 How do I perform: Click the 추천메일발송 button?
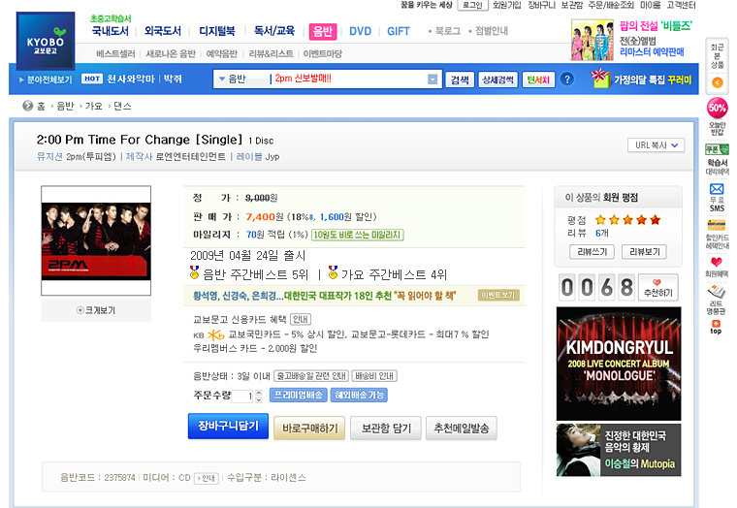click(461, 429)
